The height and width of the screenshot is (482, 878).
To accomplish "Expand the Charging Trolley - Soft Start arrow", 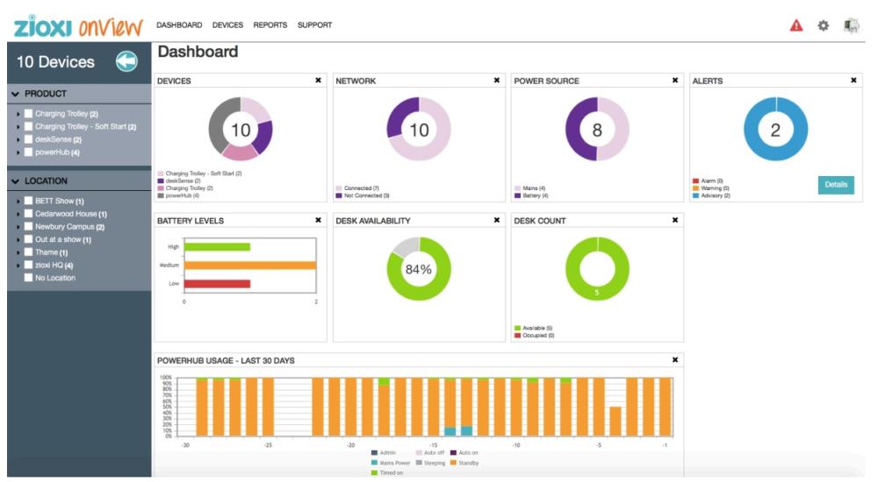I will (x=18, y=127).
